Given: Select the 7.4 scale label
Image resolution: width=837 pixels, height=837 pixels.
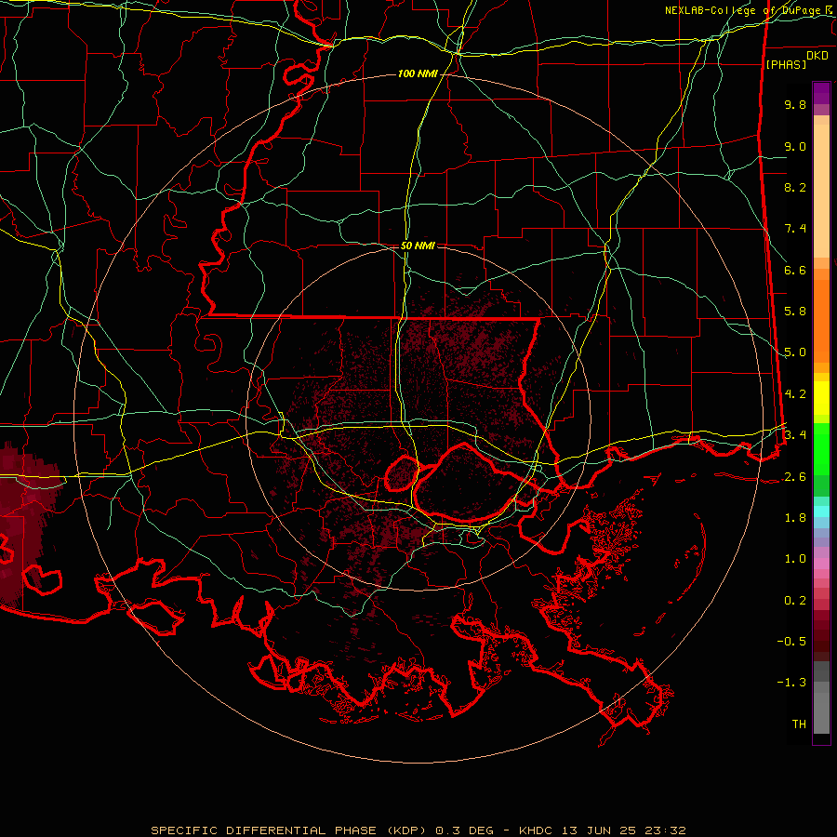Looking at the screenshot, I should pos(795,229).
